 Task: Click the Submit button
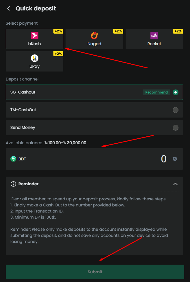tap(95, 272)
